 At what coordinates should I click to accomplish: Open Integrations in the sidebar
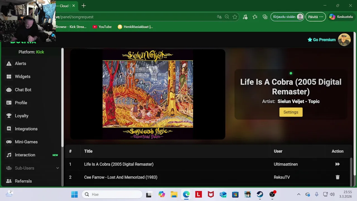click(x=26, y=129)
